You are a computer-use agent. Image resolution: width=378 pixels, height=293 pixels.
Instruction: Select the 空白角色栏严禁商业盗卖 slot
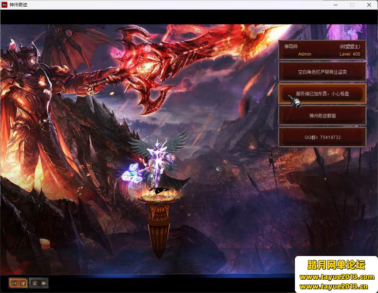point(322,72)
